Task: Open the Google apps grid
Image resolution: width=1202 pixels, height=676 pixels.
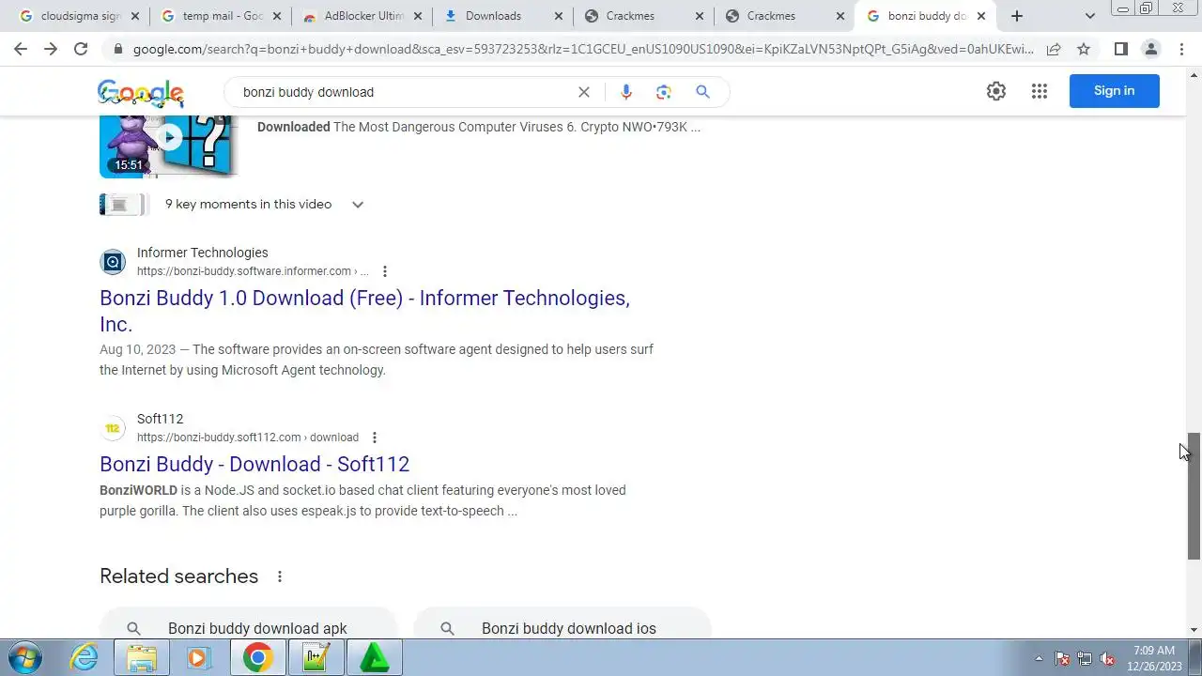Action: pyautogui.click(x=1040, y=91)
